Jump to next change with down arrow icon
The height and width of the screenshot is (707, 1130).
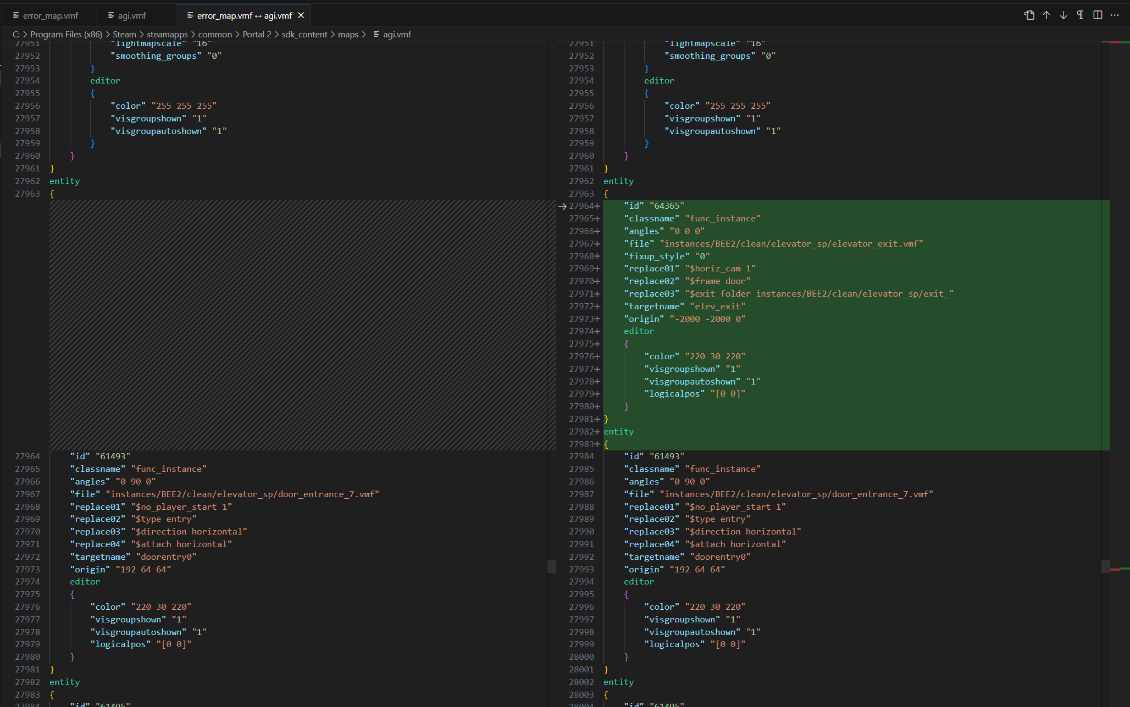pos(1063,15)
